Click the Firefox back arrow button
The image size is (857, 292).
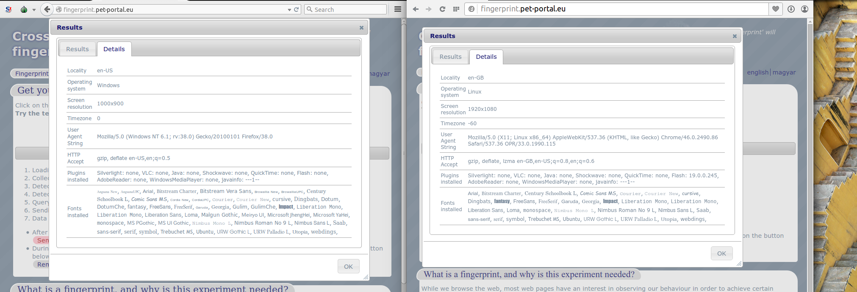tap(47, 9)
